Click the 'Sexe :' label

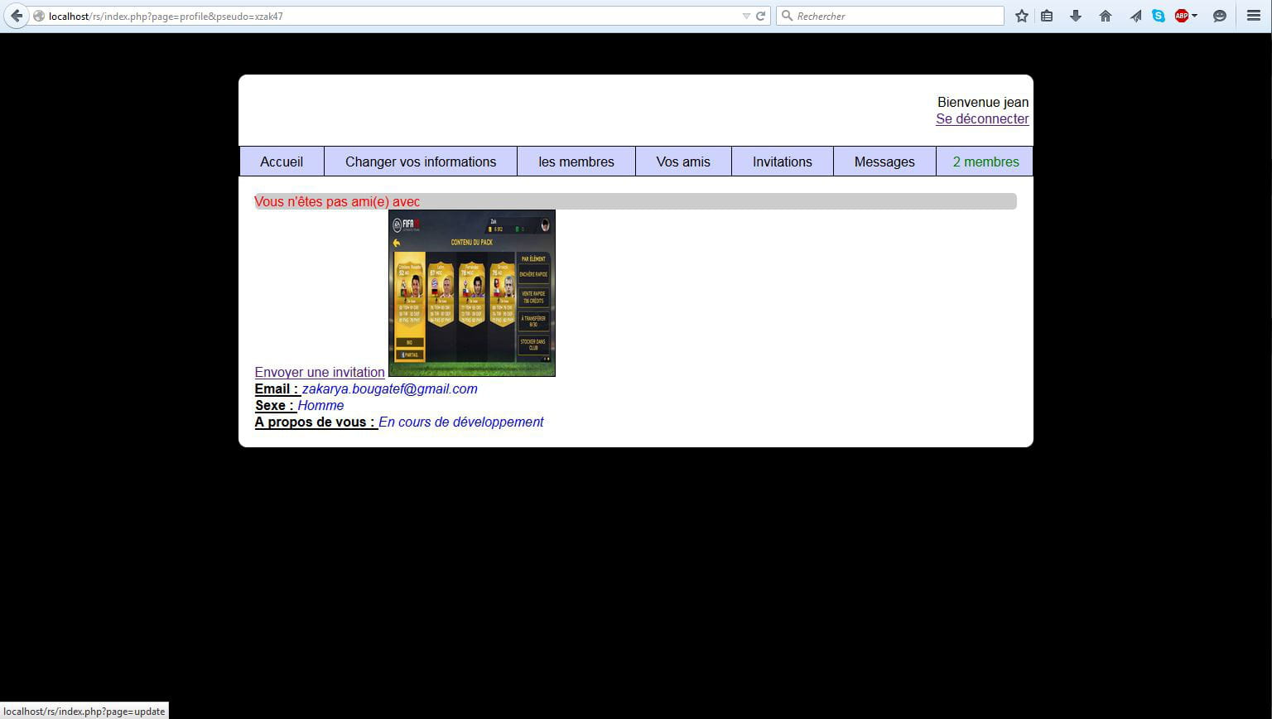275,405
